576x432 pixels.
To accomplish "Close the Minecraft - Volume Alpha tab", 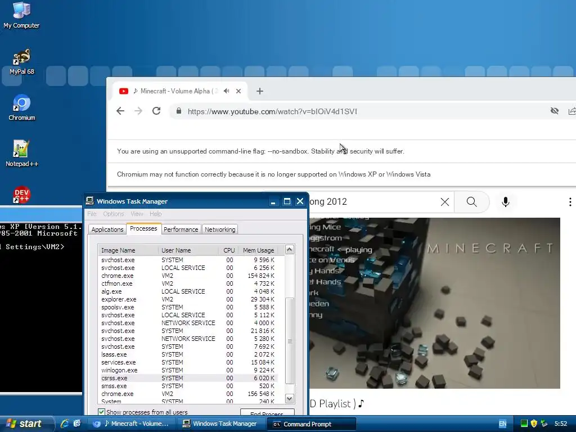I will click(238, 91).
